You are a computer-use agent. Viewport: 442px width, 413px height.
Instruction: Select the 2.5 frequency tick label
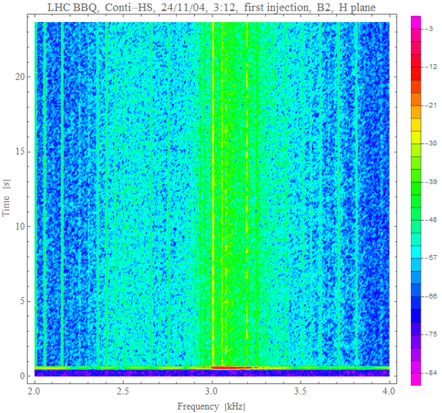(123, 391)
